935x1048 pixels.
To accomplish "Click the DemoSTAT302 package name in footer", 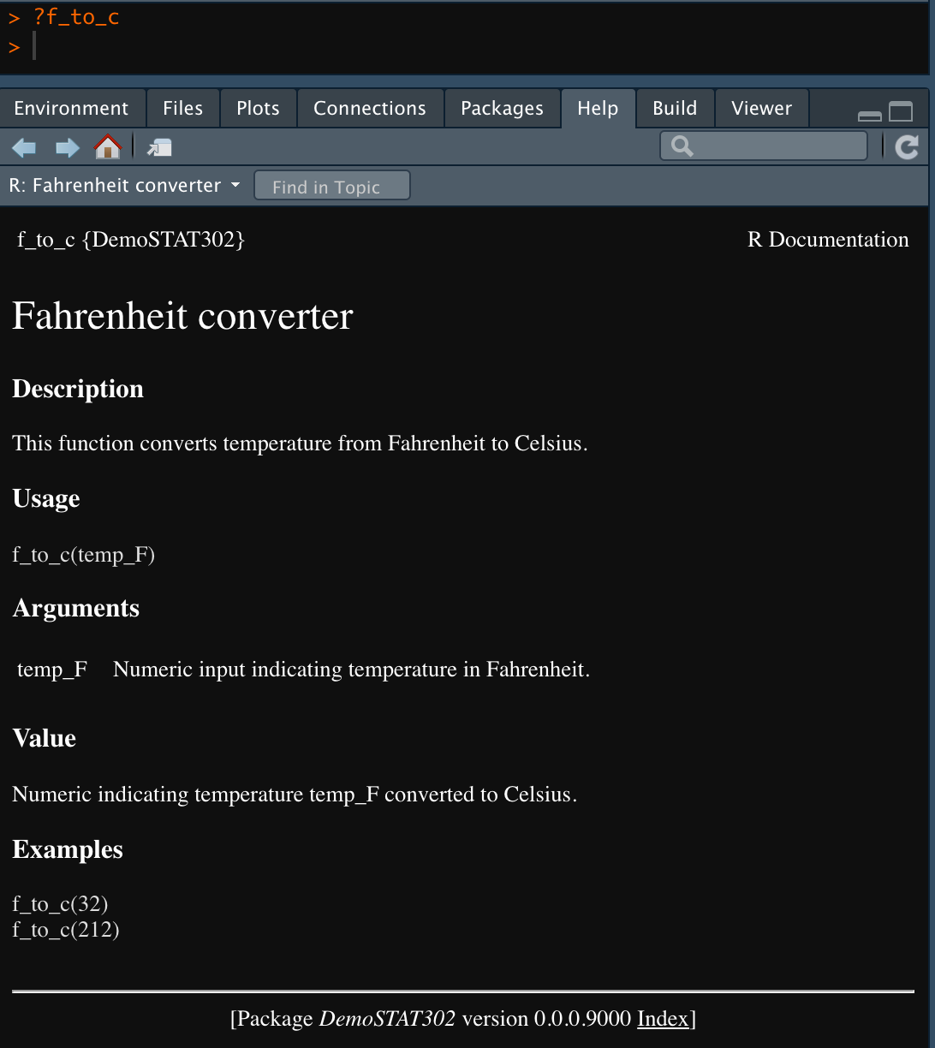I will click(387, 1019).
